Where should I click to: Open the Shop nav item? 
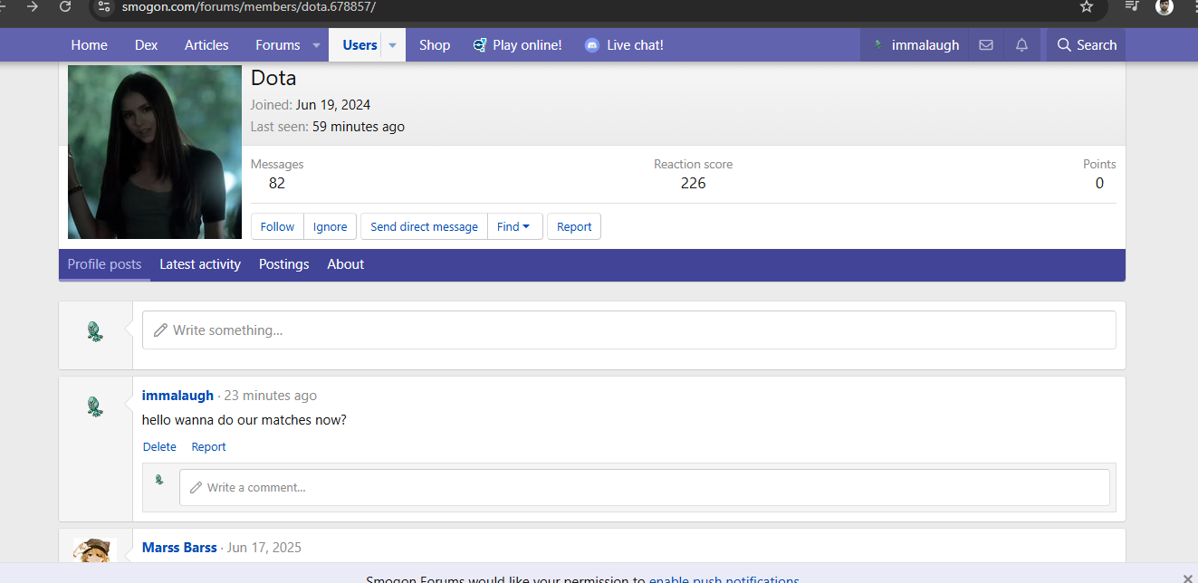(x=435, y=45)
